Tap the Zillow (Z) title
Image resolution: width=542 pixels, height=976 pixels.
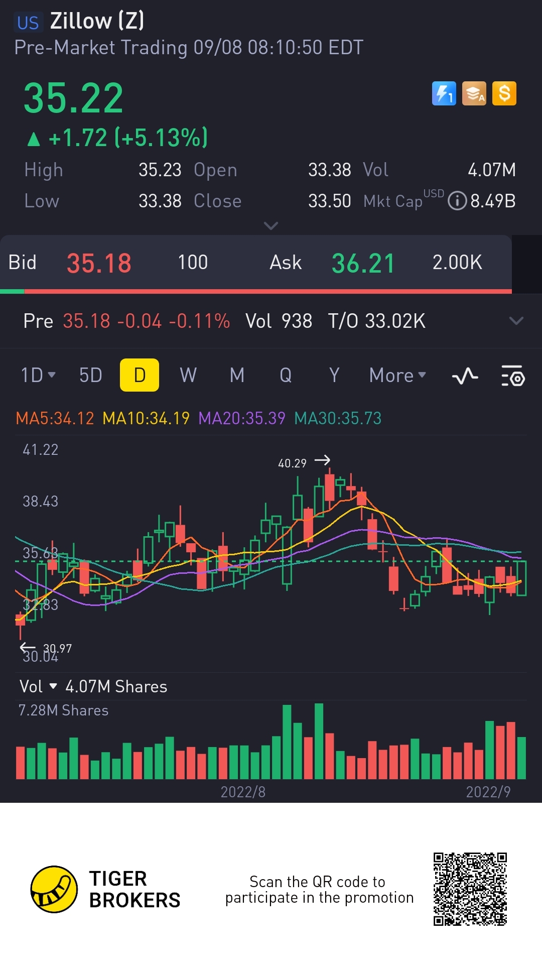[x=97, y=21]
